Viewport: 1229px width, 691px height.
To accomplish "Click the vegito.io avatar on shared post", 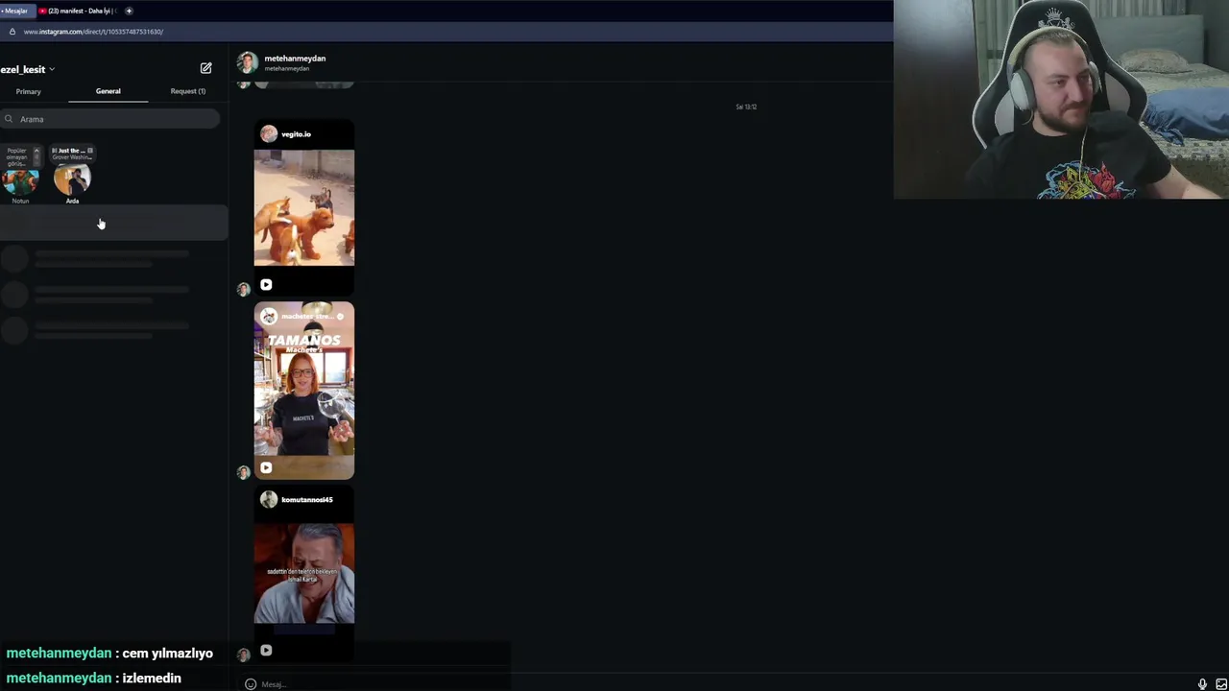I will 268,134.
